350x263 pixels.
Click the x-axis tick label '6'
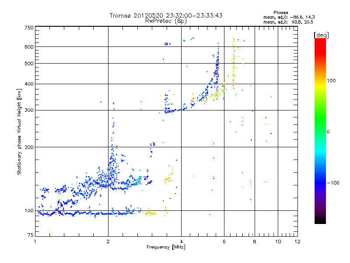tap(224, 242)
